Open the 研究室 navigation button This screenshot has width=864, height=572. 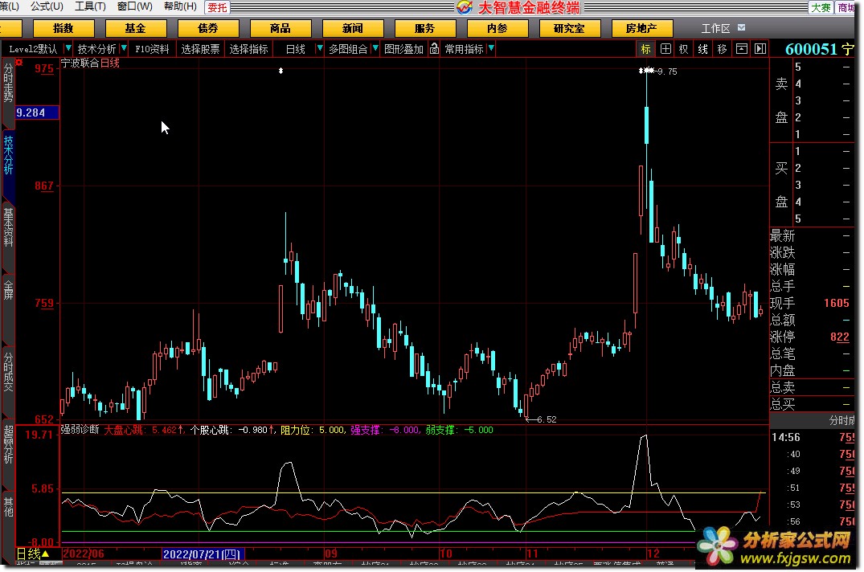pyautogui.click(x=569, y=28)
